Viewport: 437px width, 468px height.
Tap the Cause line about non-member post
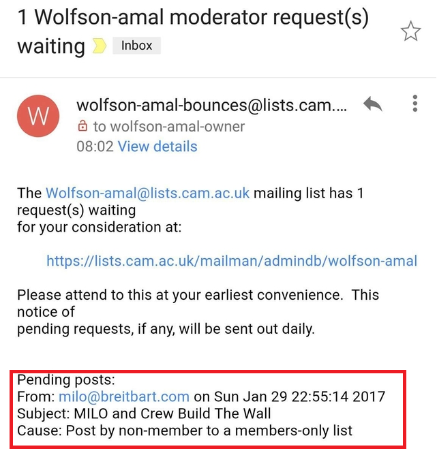[x=185, y=431]
